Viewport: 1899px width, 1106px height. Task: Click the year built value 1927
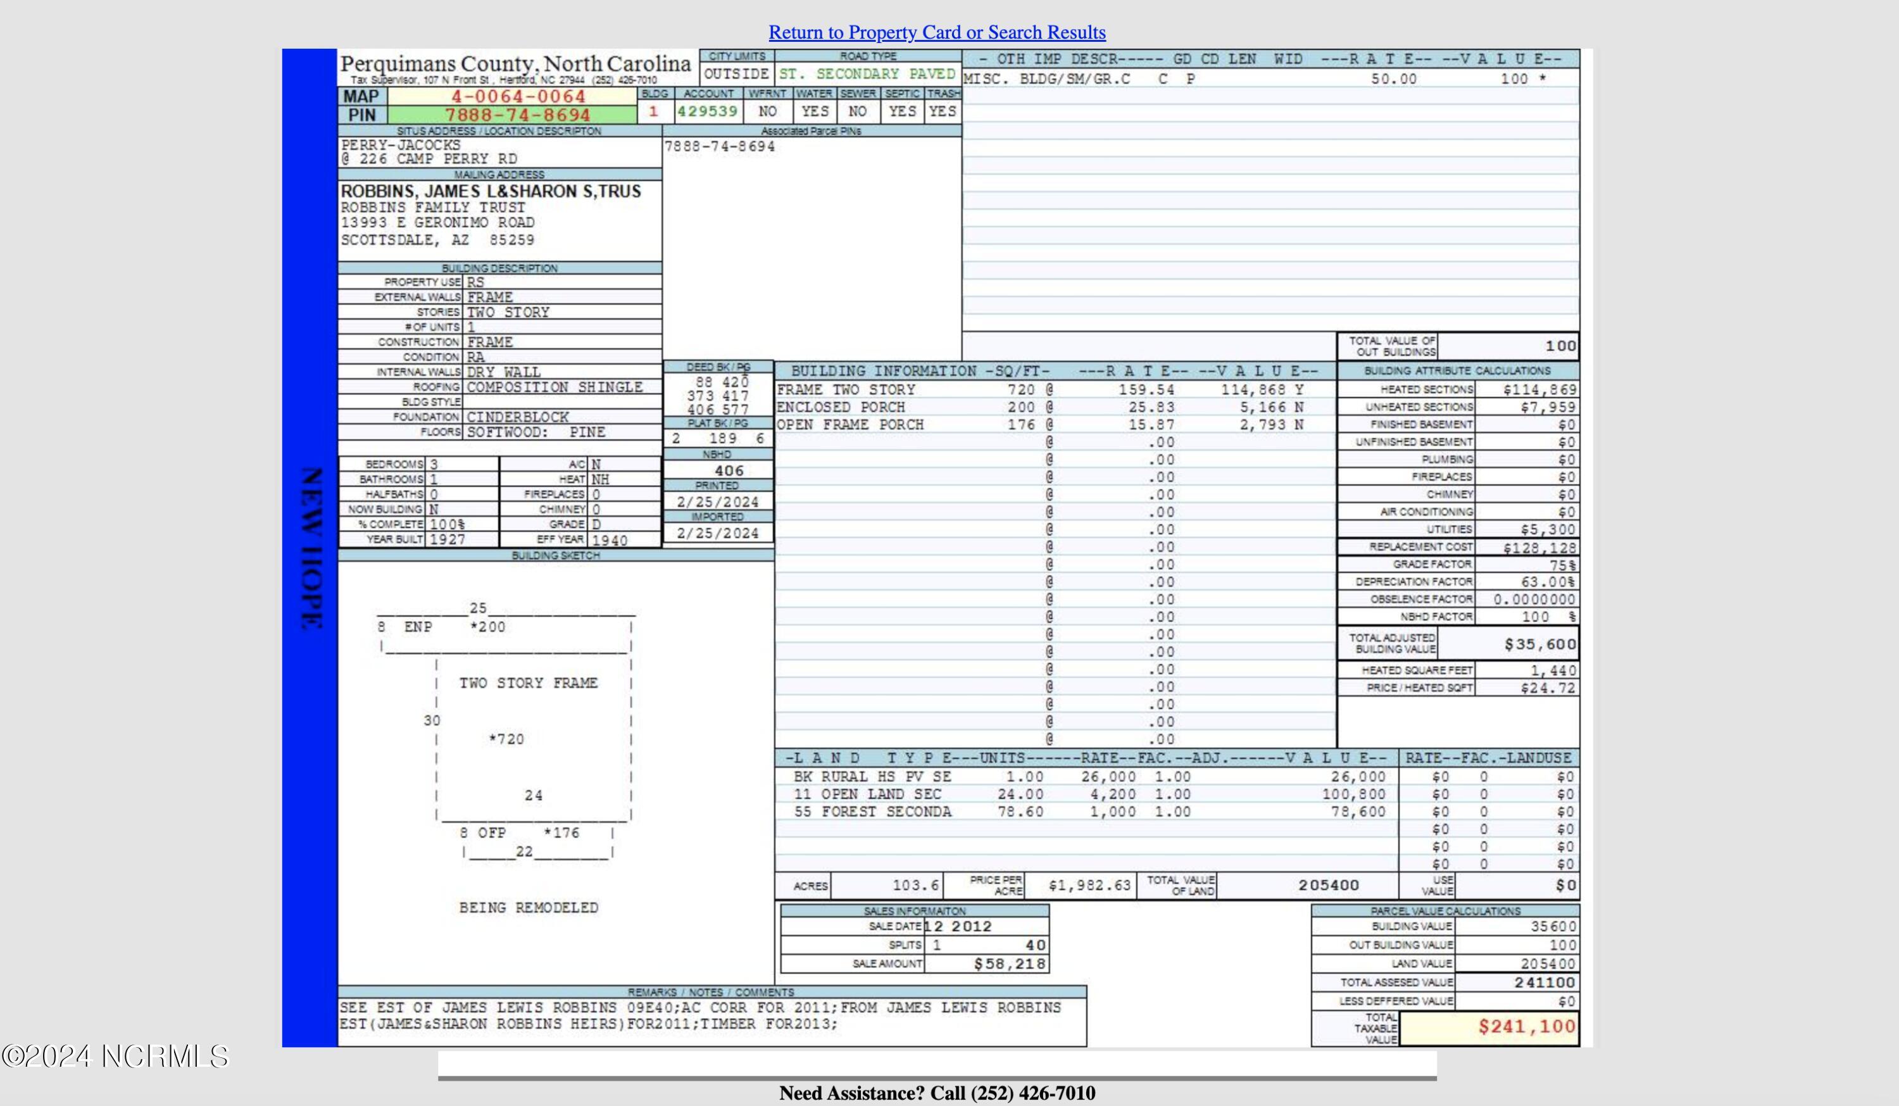pyautogui.click(x=448, y=540)
